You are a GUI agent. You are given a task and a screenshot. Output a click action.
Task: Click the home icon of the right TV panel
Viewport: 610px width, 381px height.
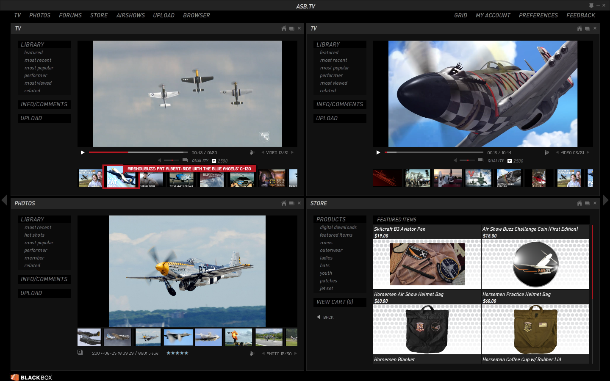(x=579, y=28)
